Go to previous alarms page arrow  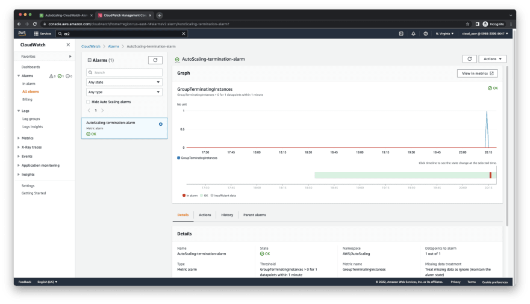pos(89,110)
